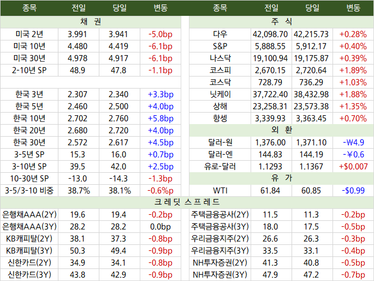Click the -₩4.9 change value

coord(353,143)
